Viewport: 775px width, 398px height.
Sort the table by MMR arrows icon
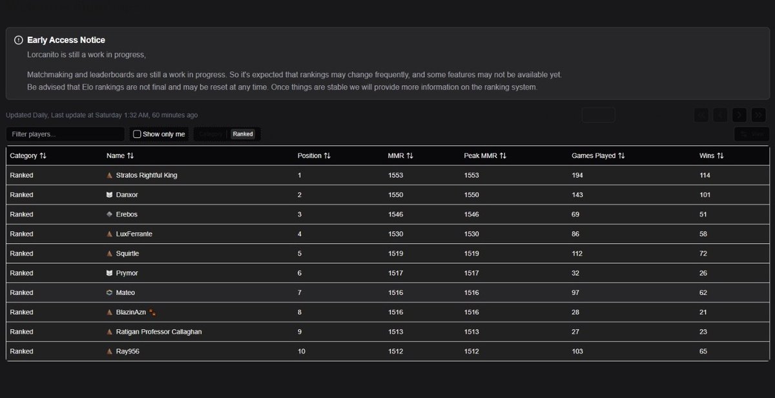[x=409, y=156]
